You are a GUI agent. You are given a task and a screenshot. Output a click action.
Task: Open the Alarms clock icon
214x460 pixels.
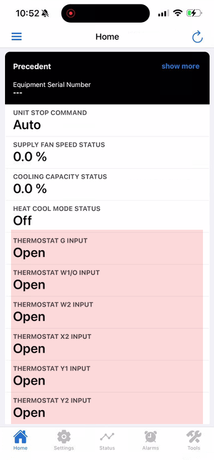pos(151,436)
